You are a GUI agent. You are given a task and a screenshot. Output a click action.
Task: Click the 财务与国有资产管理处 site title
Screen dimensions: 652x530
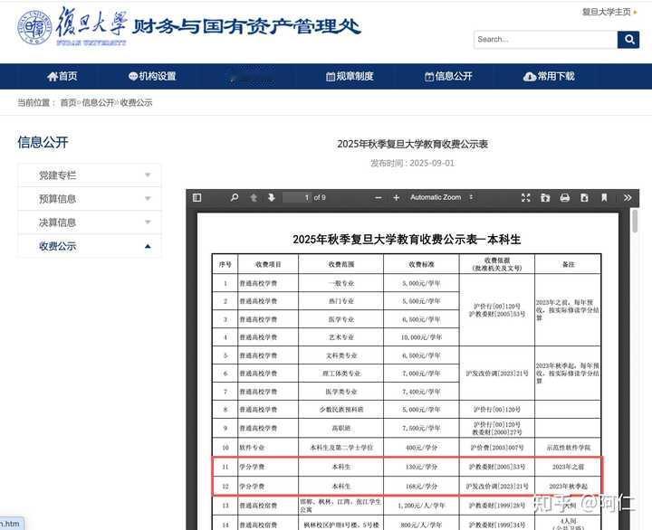(246, 26)
